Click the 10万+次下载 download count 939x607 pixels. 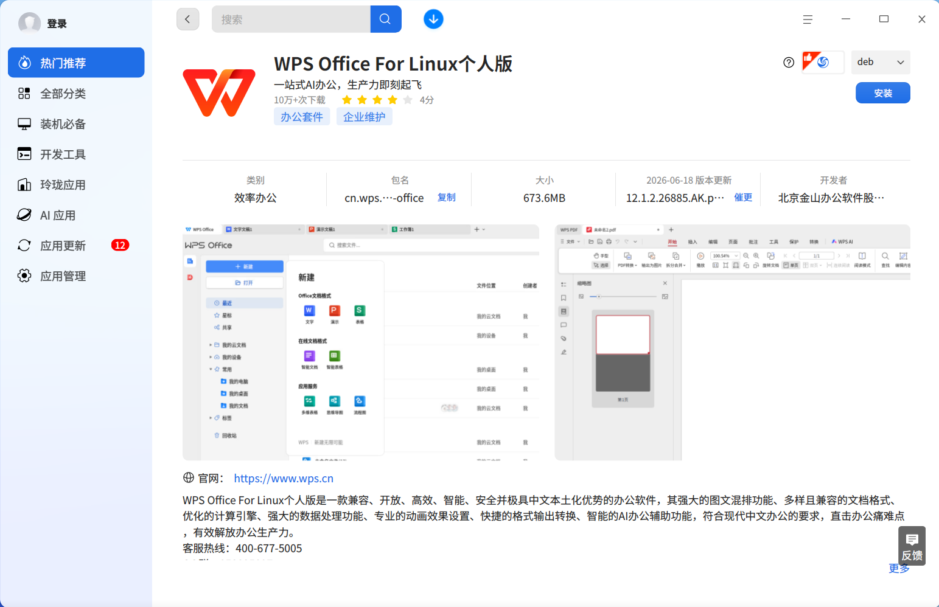click(299, 100)
